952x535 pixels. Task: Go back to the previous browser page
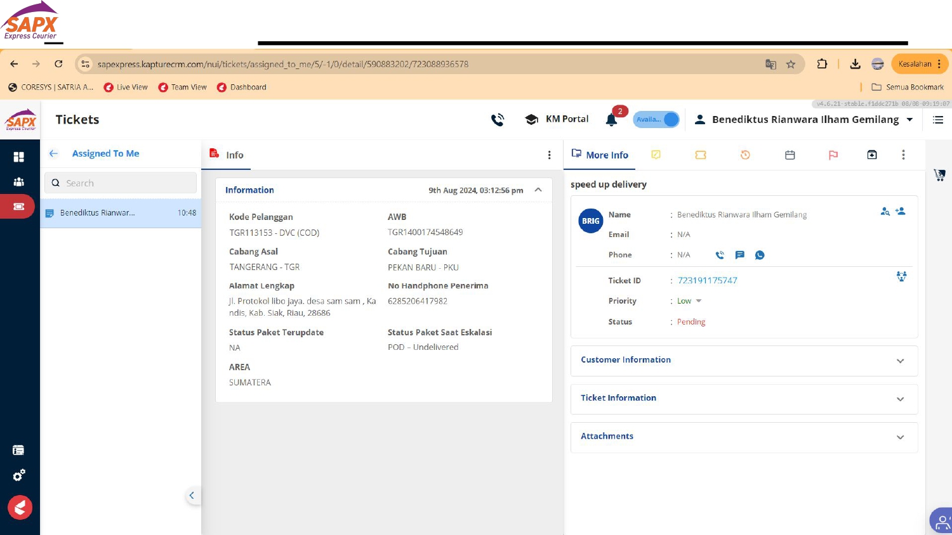click(x=14, y=64)
